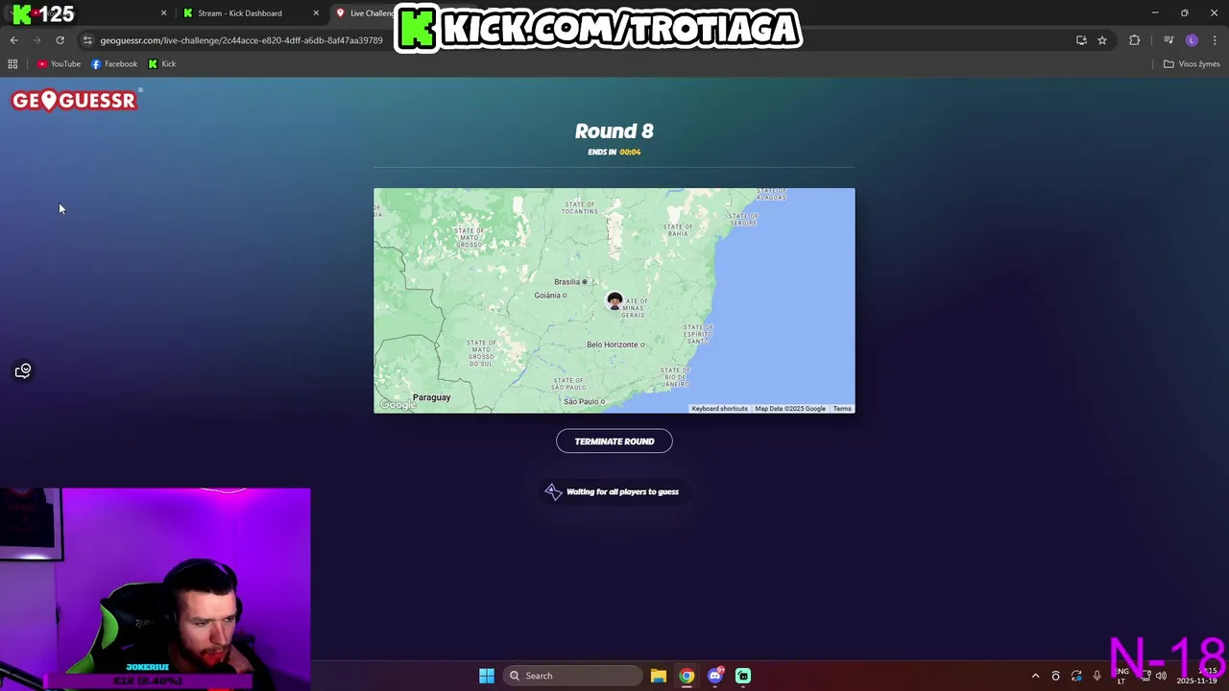Open the chat bubble icon on left edge
Viewport: 1229px width, 691px height.
tap(23, 370)
